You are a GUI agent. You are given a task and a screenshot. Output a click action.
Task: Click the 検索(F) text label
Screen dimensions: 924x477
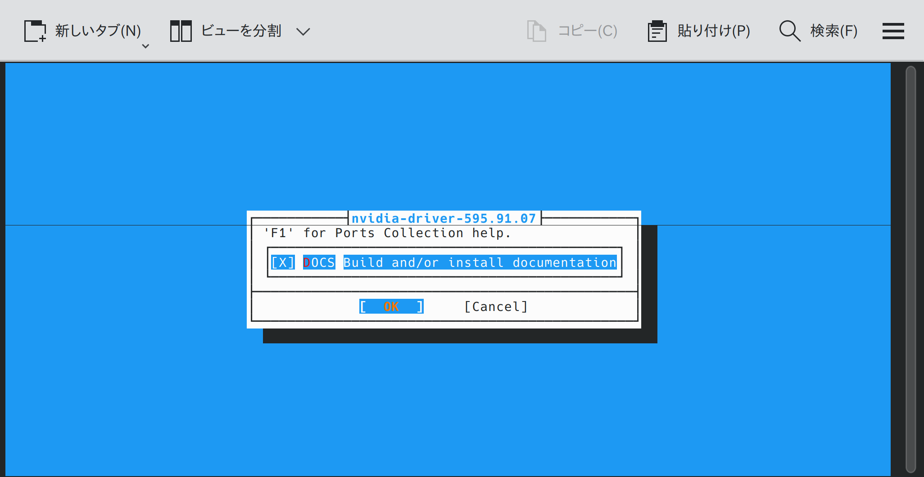[x=834, y=31]
